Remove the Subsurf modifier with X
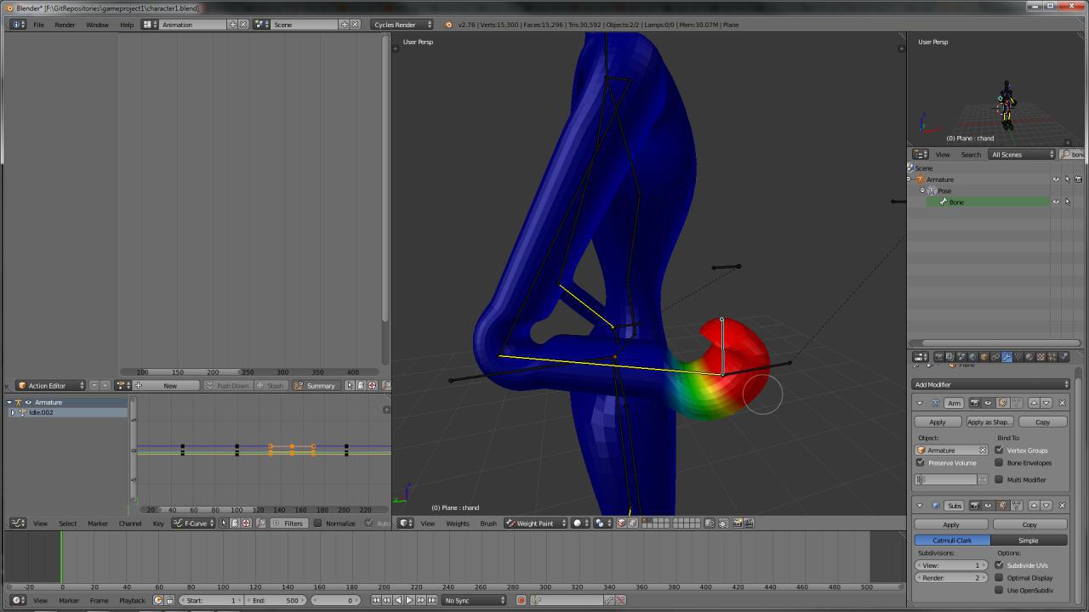Viewport: 1089px width, 612px height. 1062,506
